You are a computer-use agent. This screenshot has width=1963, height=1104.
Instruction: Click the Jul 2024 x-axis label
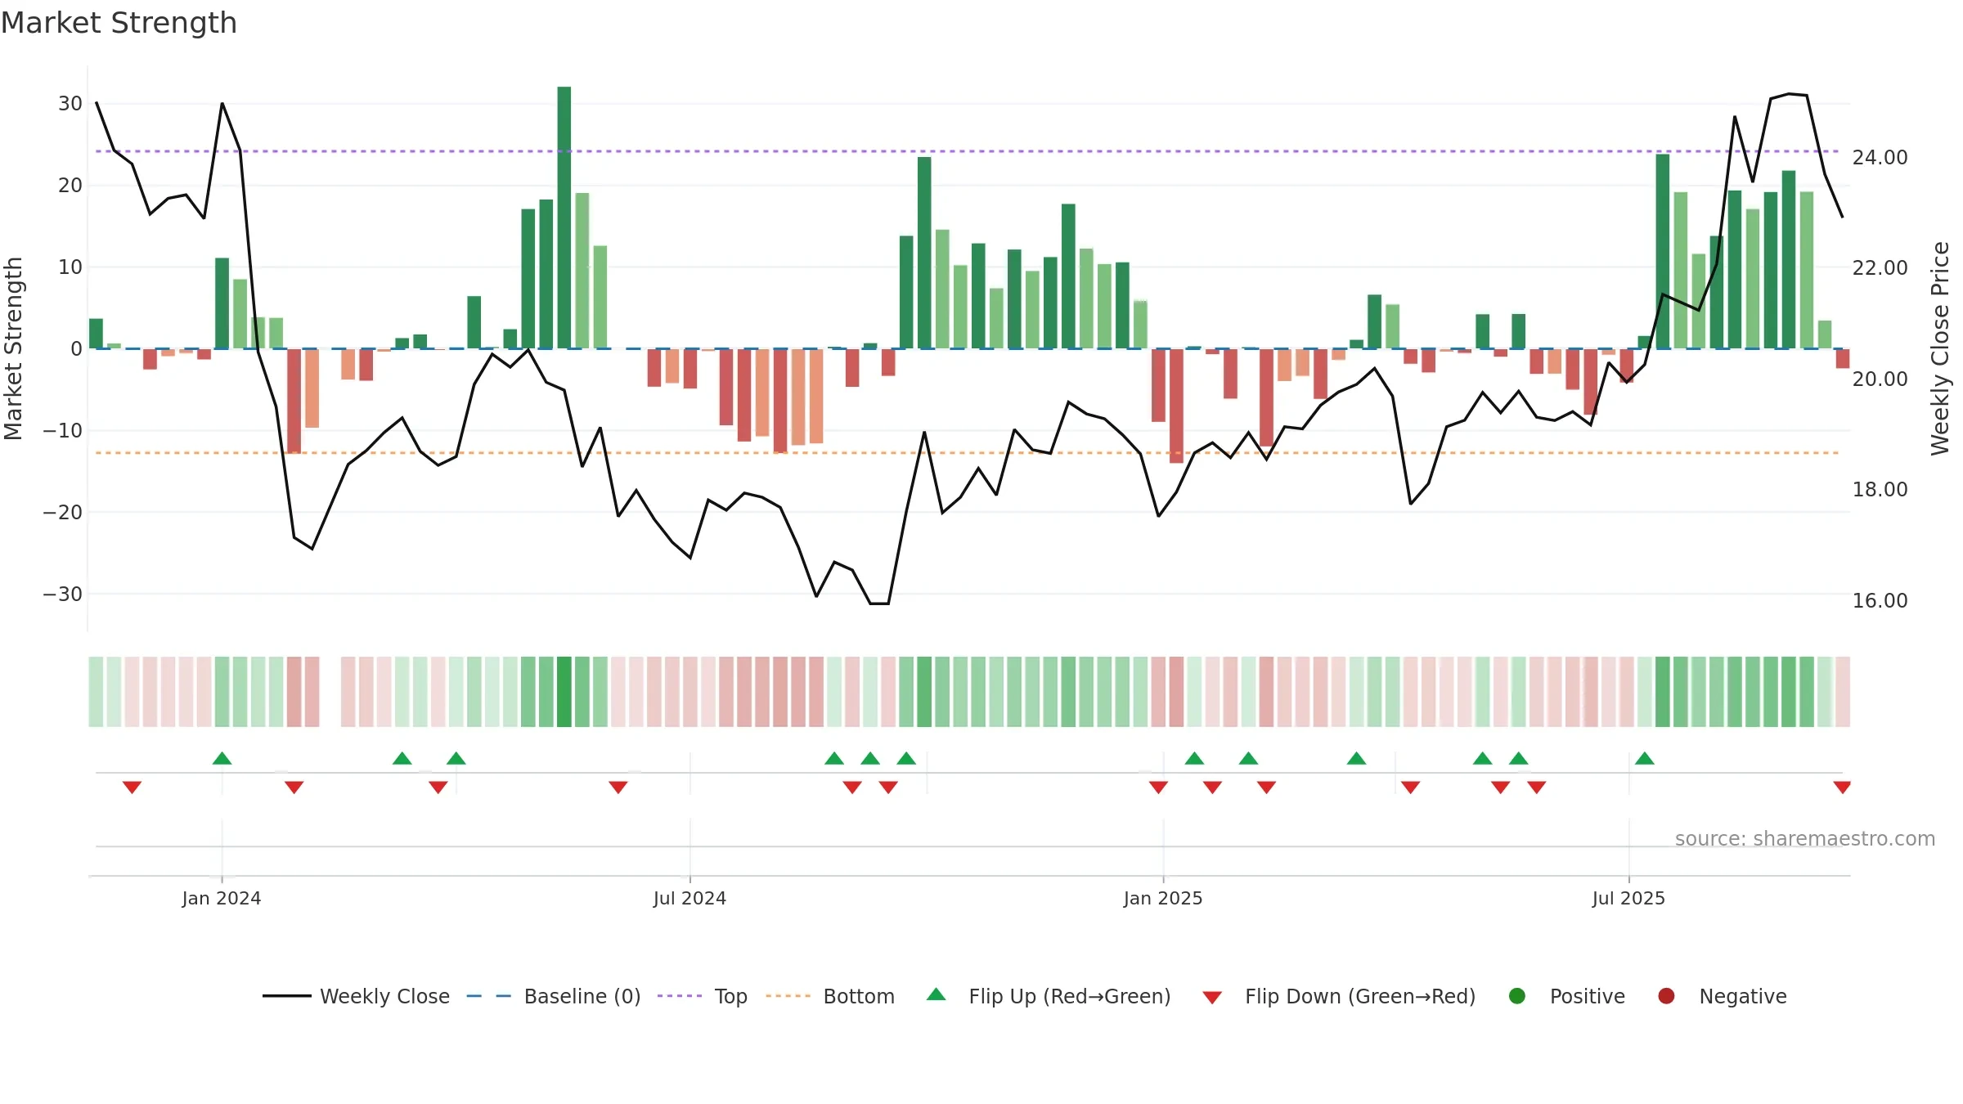(x=690, y=898)
